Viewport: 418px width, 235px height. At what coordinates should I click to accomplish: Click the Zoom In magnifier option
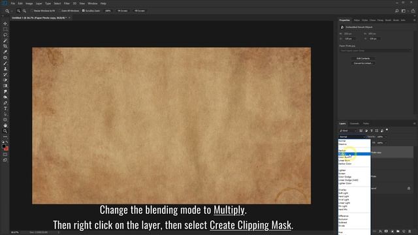click(18, 11)
